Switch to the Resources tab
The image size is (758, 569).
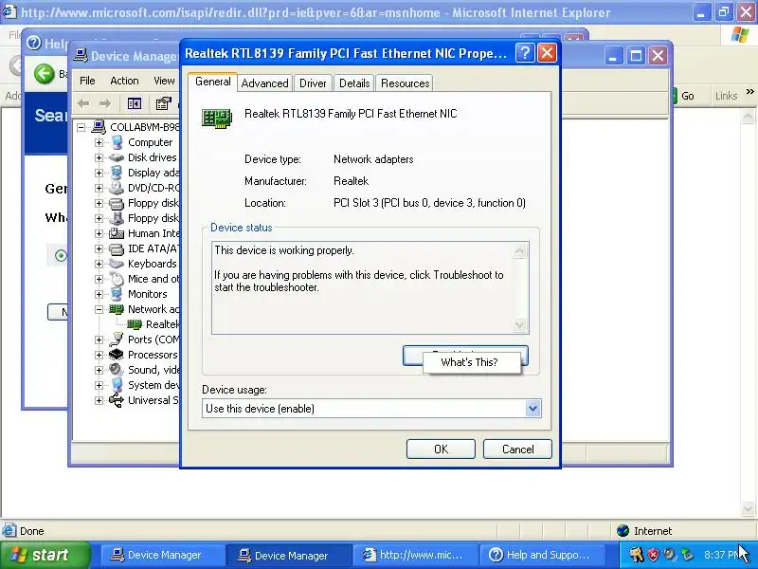point(405,83)
